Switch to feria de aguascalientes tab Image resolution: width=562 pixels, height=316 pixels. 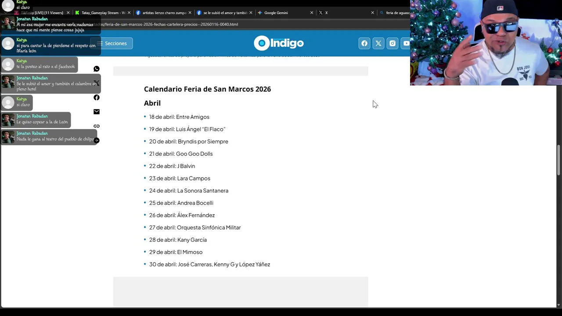pos(395,13)
